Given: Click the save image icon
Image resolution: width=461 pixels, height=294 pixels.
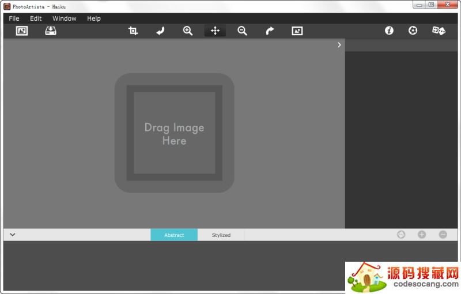Looking at the screenshot, I should pyautogui.click(x=51, y=31).
